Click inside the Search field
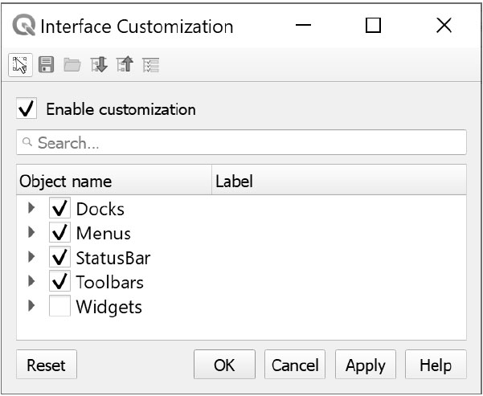This screenshot has height=396, width=483. pos(241,143)
